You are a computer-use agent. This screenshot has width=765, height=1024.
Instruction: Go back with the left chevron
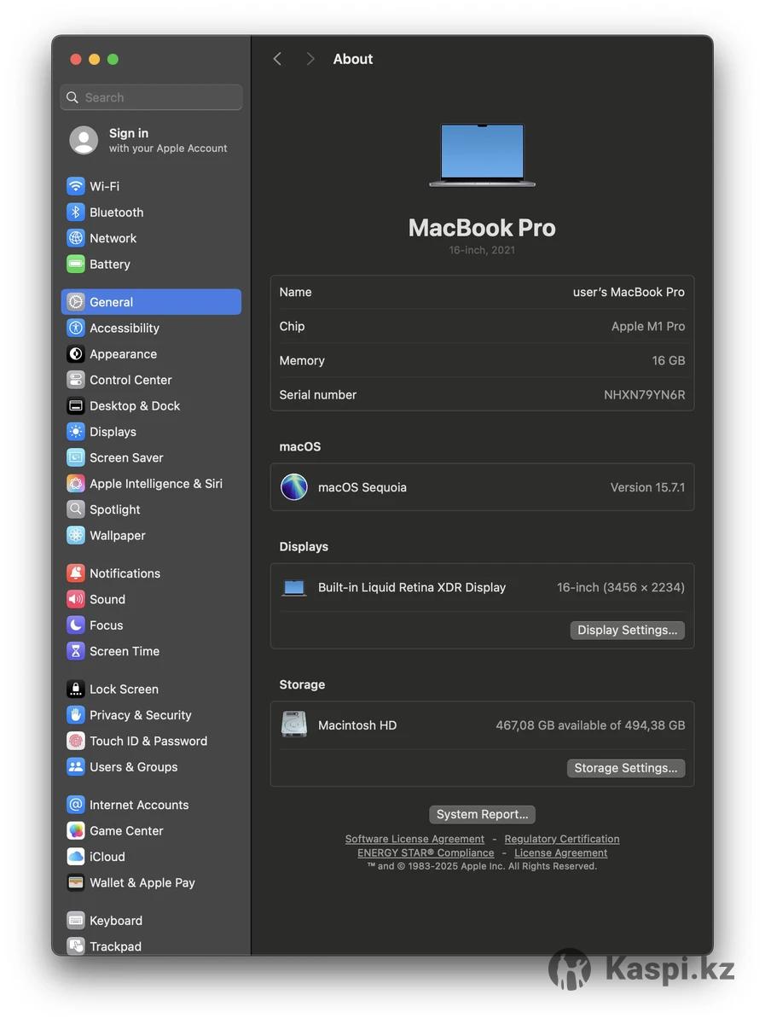click(277, 59)
